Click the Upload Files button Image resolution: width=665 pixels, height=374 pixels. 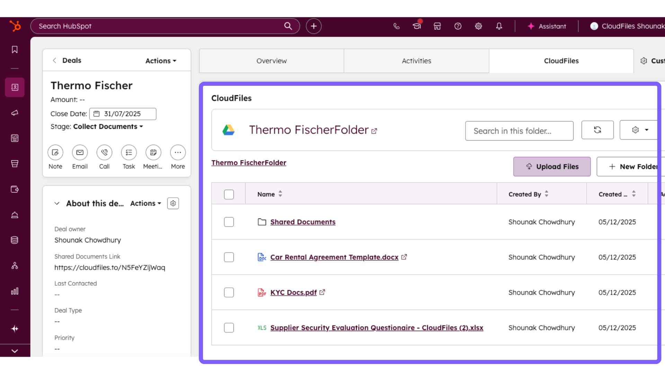tap(552, 167)
